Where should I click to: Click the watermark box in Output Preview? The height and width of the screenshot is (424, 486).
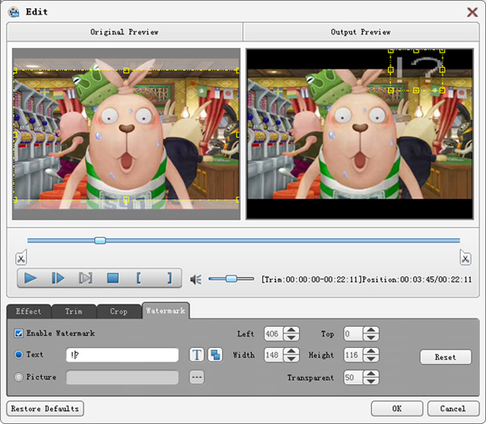pos(416,71)
